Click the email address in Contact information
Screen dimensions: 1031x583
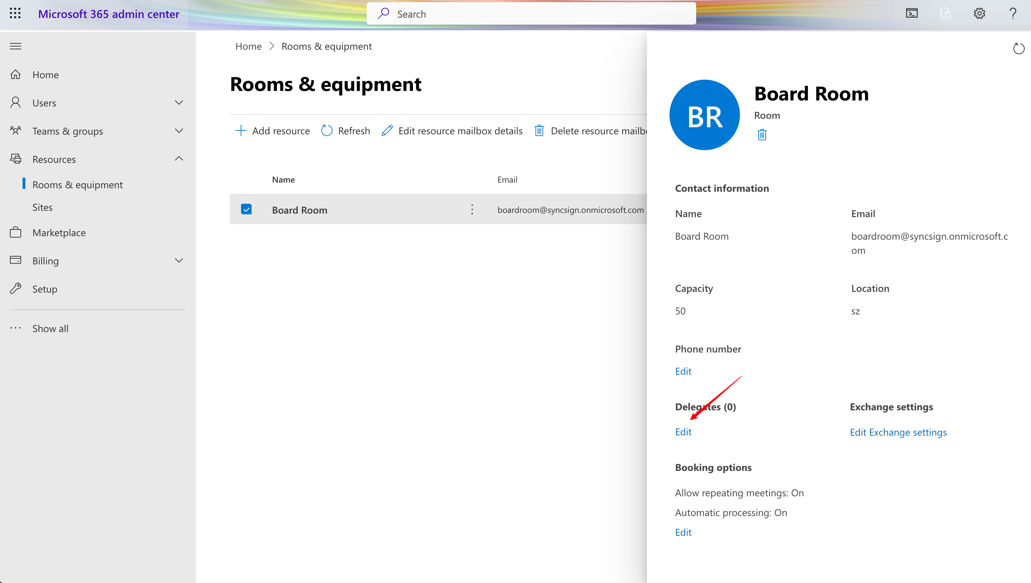[x=929, y=243]
